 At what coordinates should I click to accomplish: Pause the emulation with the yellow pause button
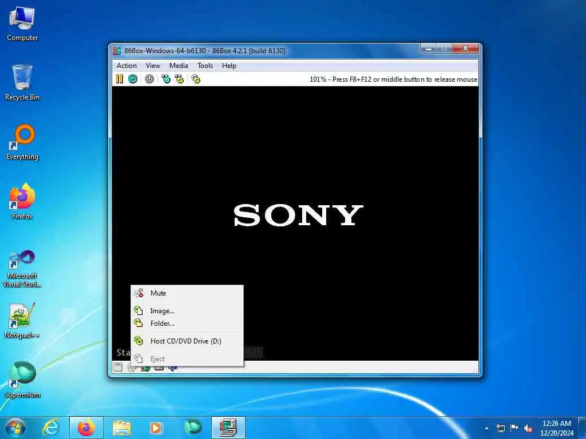[119, 79]
